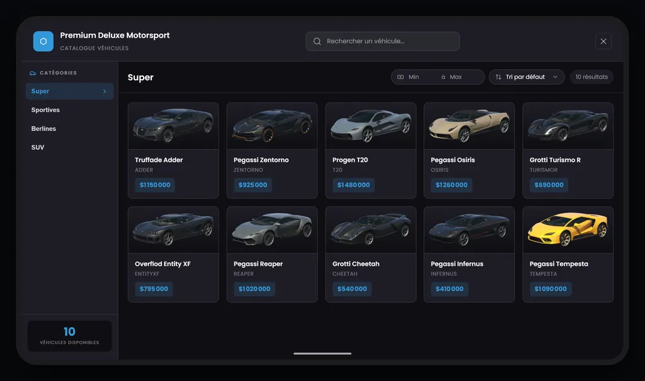
Task: Click the sort arrows icon
Action: click(x=498, y=77)
